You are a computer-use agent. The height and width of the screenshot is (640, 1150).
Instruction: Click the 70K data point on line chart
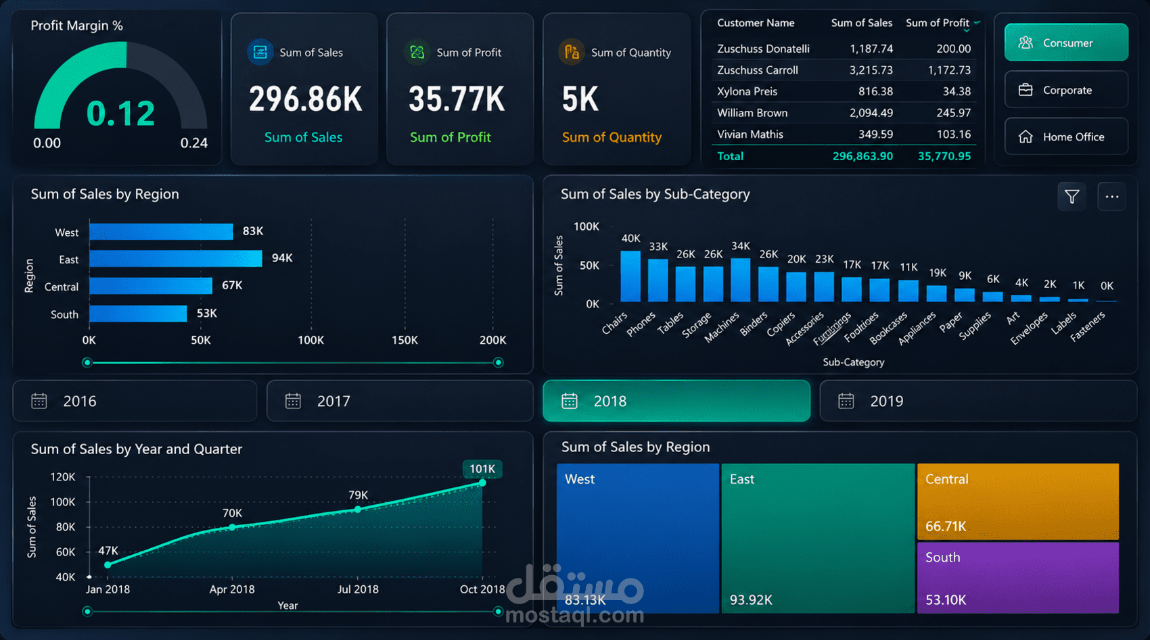click(232, 527)
